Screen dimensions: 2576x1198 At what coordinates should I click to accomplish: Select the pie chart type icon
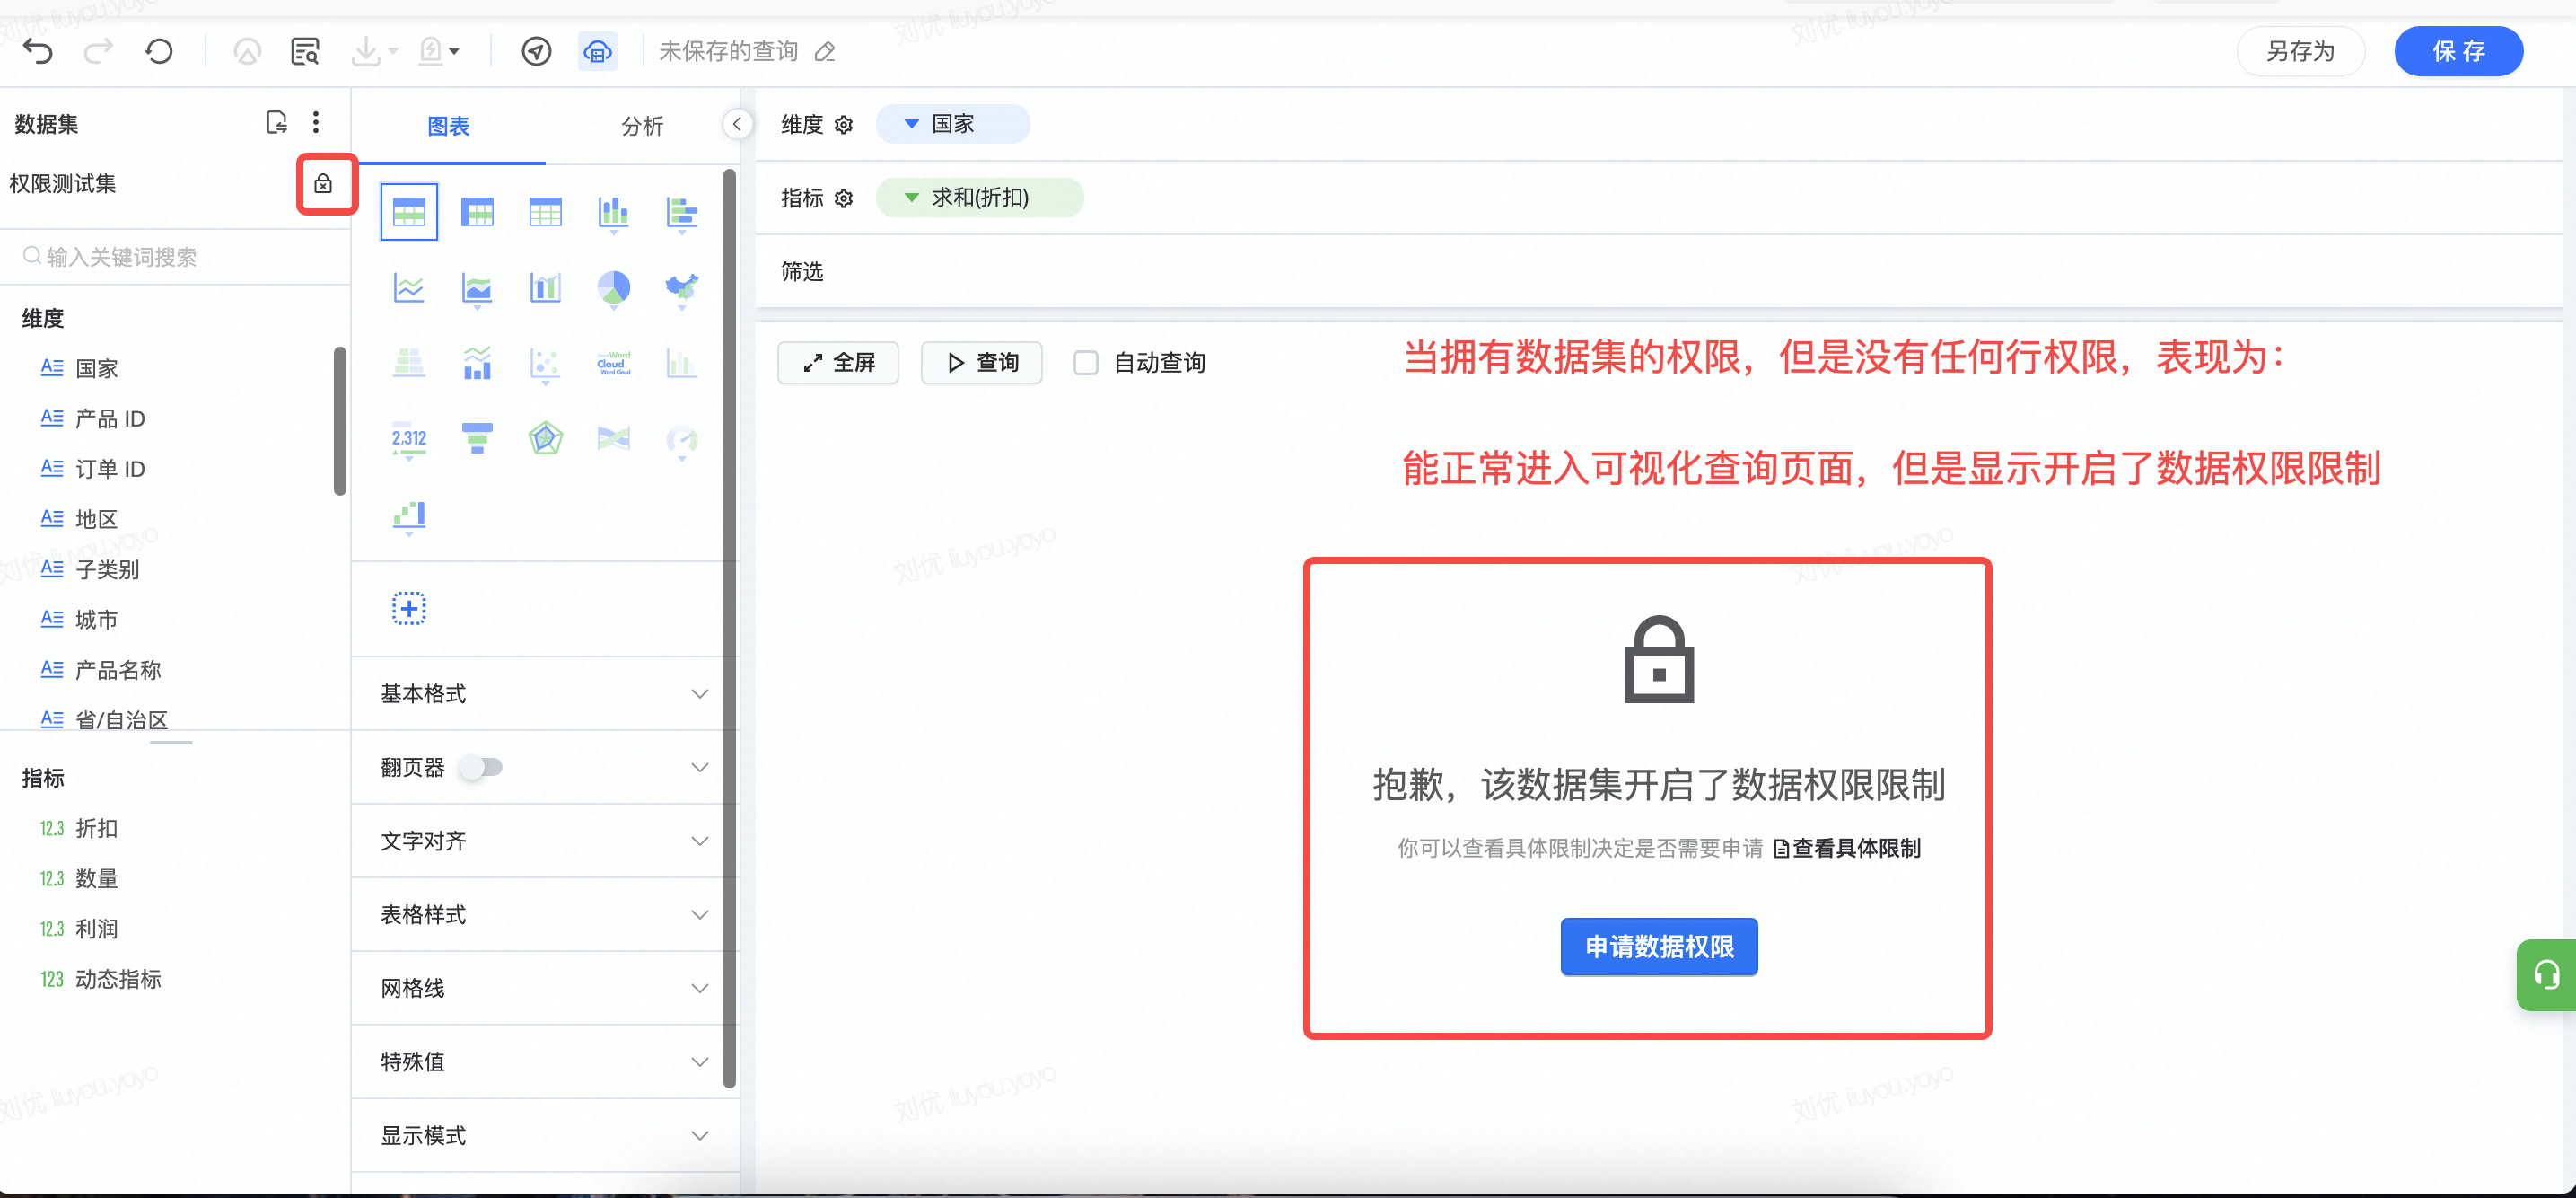tap(613, 288)
